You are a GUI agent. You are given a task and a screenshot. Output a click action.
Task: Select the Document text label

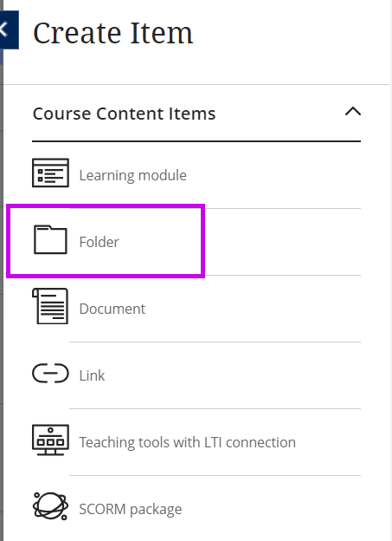pyautogui.click(x=112, y=309)
